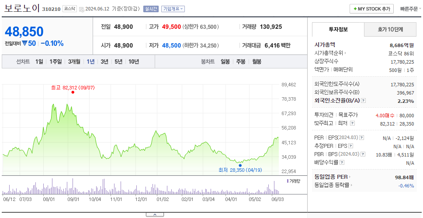Click the PBR value 10.83배
This screenshot has width=423, height=218.
pyautogui.click(x=384, y=154)
